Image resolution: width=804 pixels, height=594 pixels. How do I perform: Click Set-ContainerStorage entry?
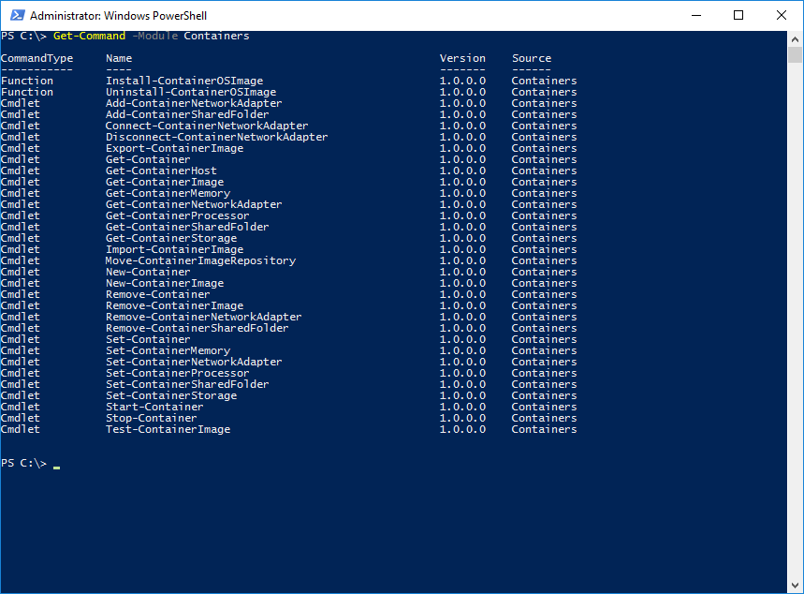[x=171, y=396]
